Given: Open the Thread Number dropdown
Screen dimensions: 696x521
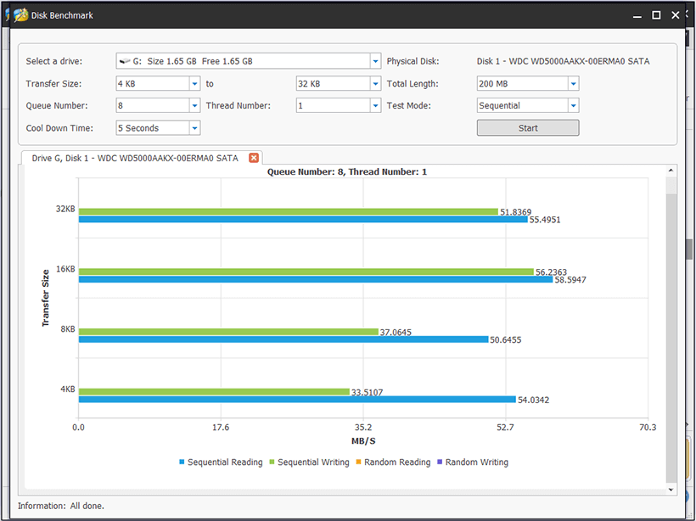Looking at the screenshot, I should tap(375, 105).
